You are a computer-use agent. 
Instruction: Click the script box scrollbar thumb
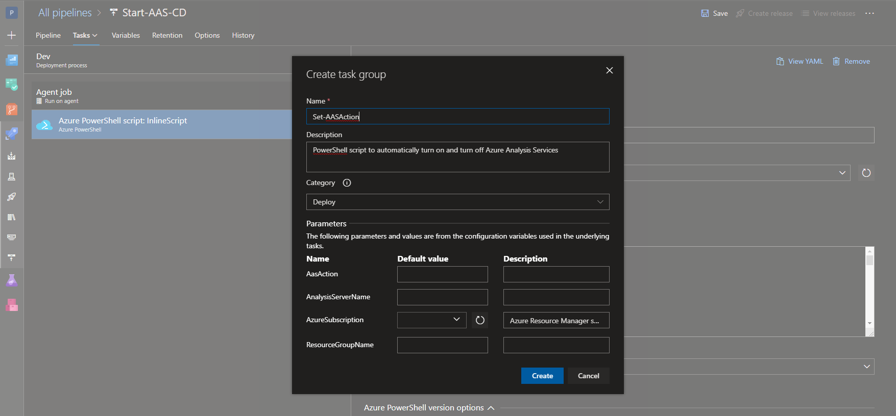869,261
